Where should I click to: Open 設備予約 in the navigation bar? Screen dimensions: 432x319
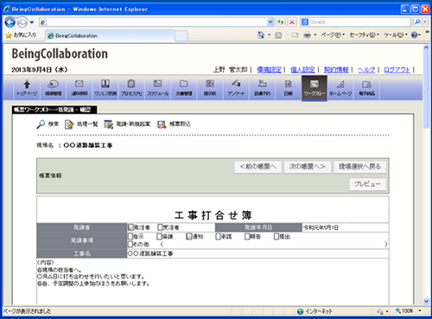tap(262, 88)
